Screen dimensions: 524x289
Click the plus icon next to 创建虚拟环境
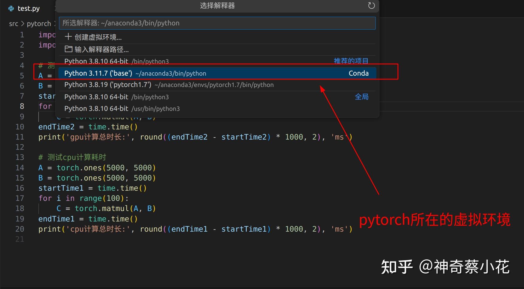(x=68, y=36)
